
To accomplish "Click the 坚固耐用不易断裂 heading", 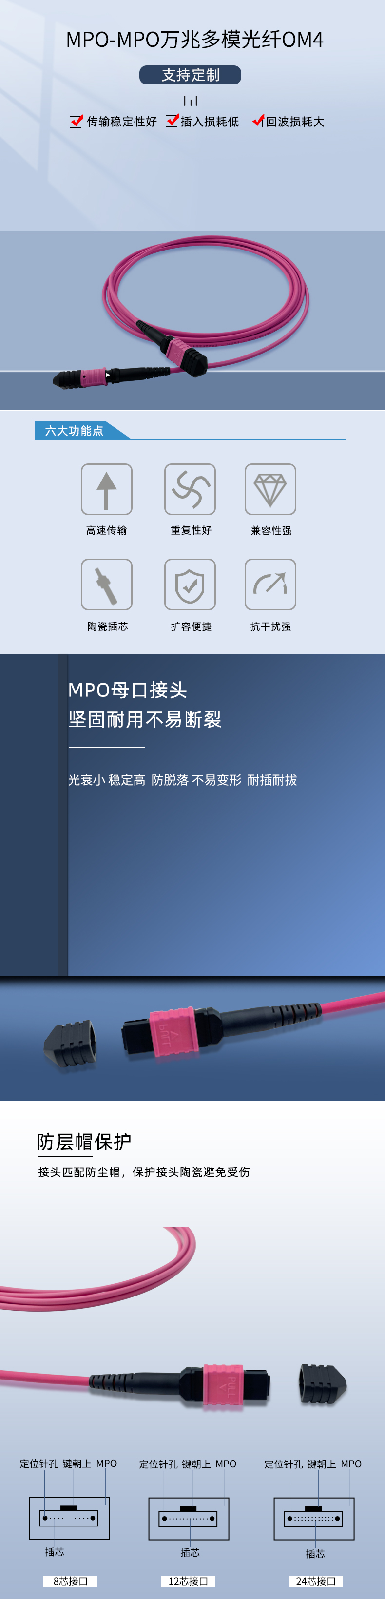I will click(145, 719).
